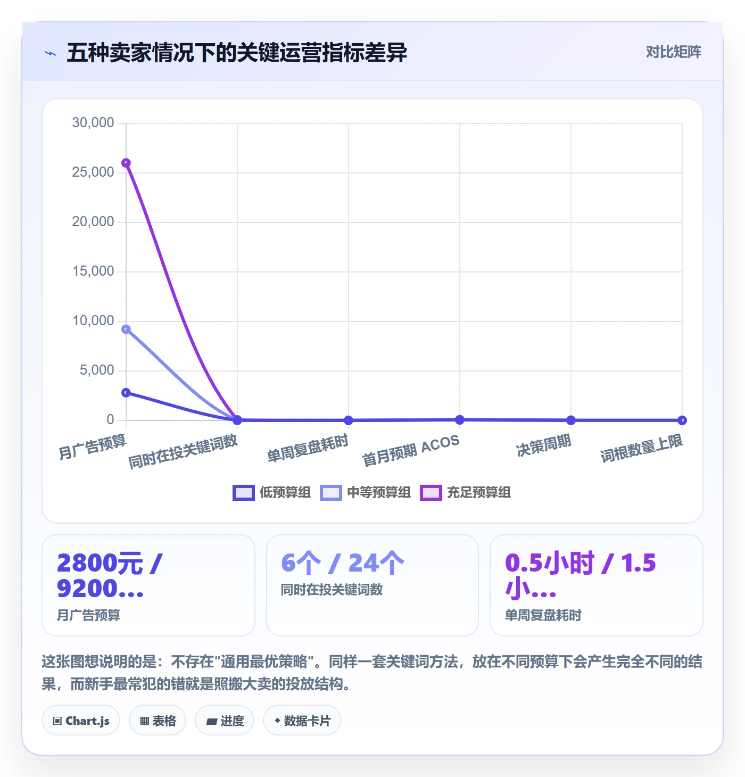Click the data point above 同时在投关键词数

click(x=237, y=420)
